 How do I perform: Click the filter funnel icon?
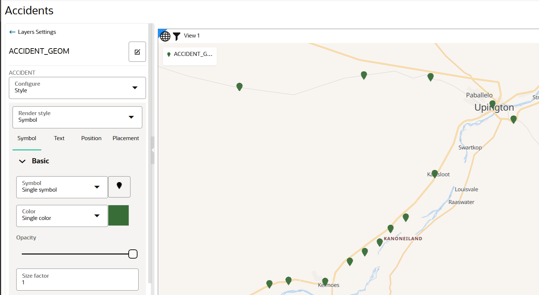click(177, 36)
